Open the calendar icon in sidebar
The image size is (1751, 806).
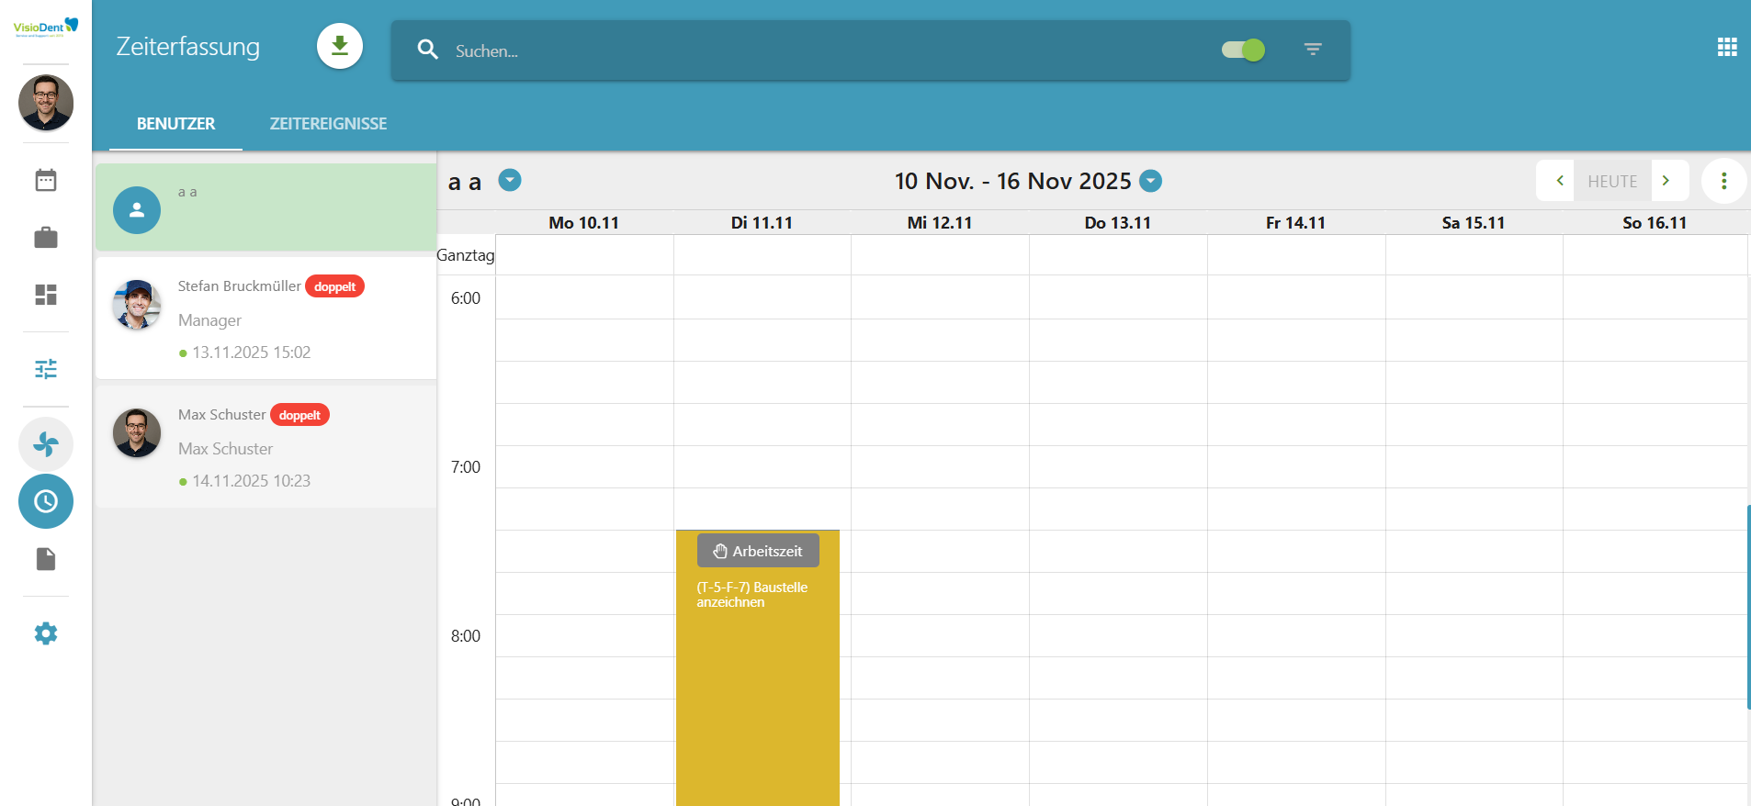click(46, 180)
